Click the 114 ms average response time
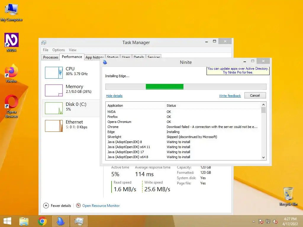This screenshot has width=303, height=227. click(144, 174)
